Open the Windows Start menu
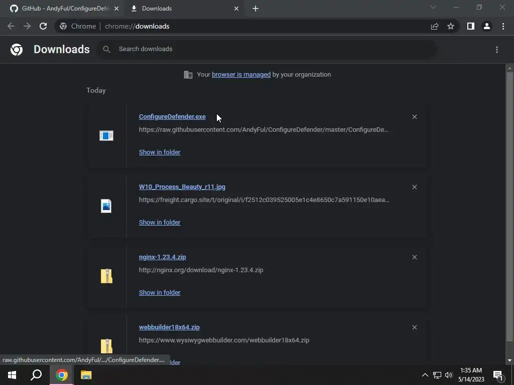This screenshot has width=514, height=385. pos(12,375)
